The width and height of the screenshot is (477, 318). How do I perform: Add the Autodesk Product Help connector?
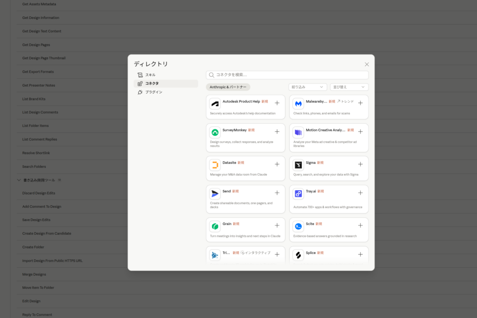click(277, 103)
